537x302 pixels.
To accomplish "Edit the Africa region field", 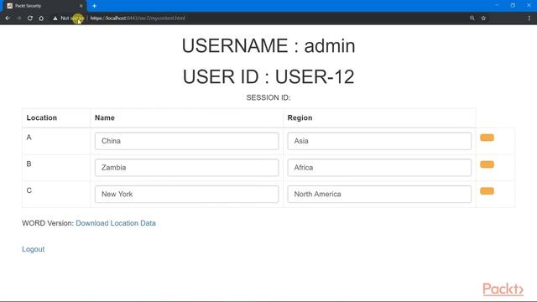I will (379, 168).
